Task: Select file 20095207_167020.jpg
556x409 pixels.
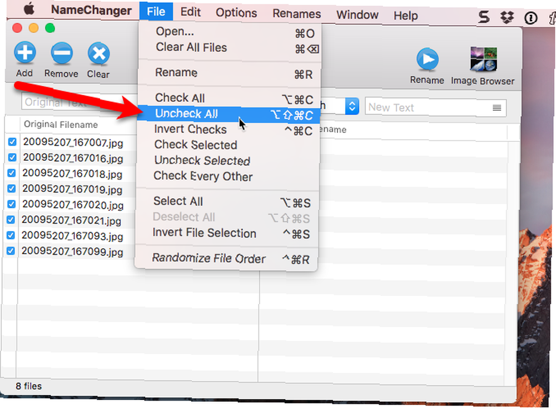Action: coord(73,205)
